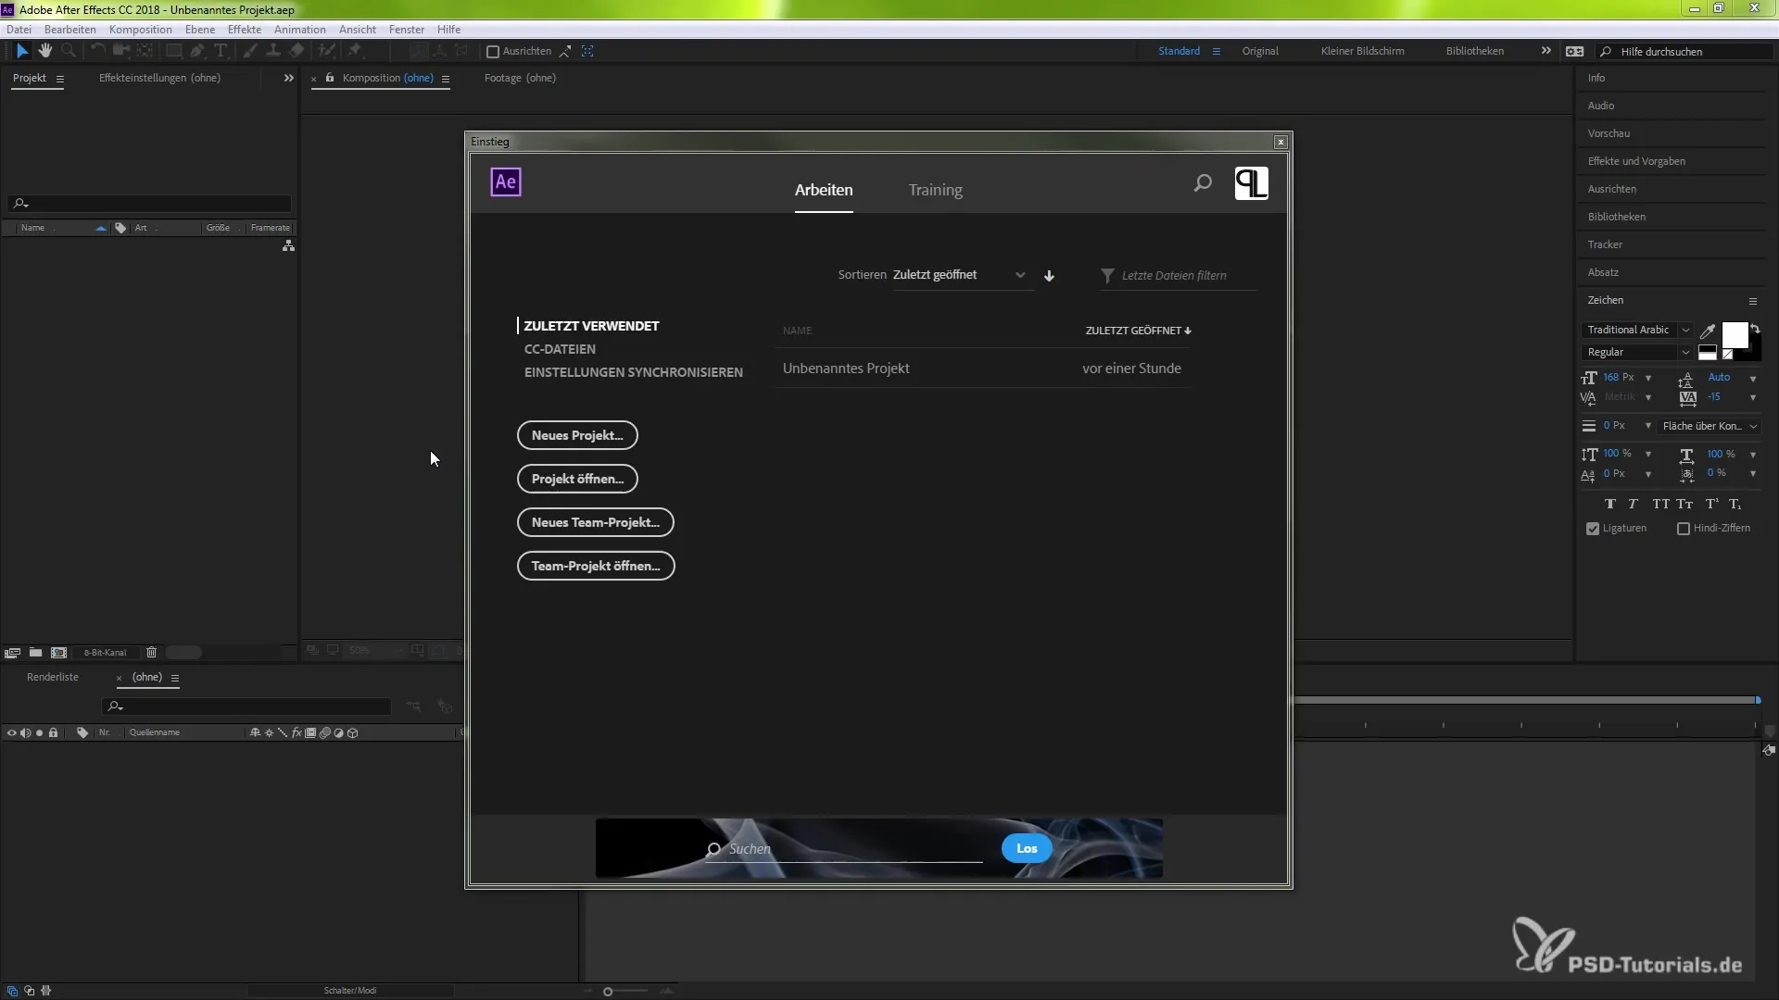Open the user profile icon in Einstieg dialog
The height and width of the screenshot is (1000, 1779).
tap(1252, 183)
